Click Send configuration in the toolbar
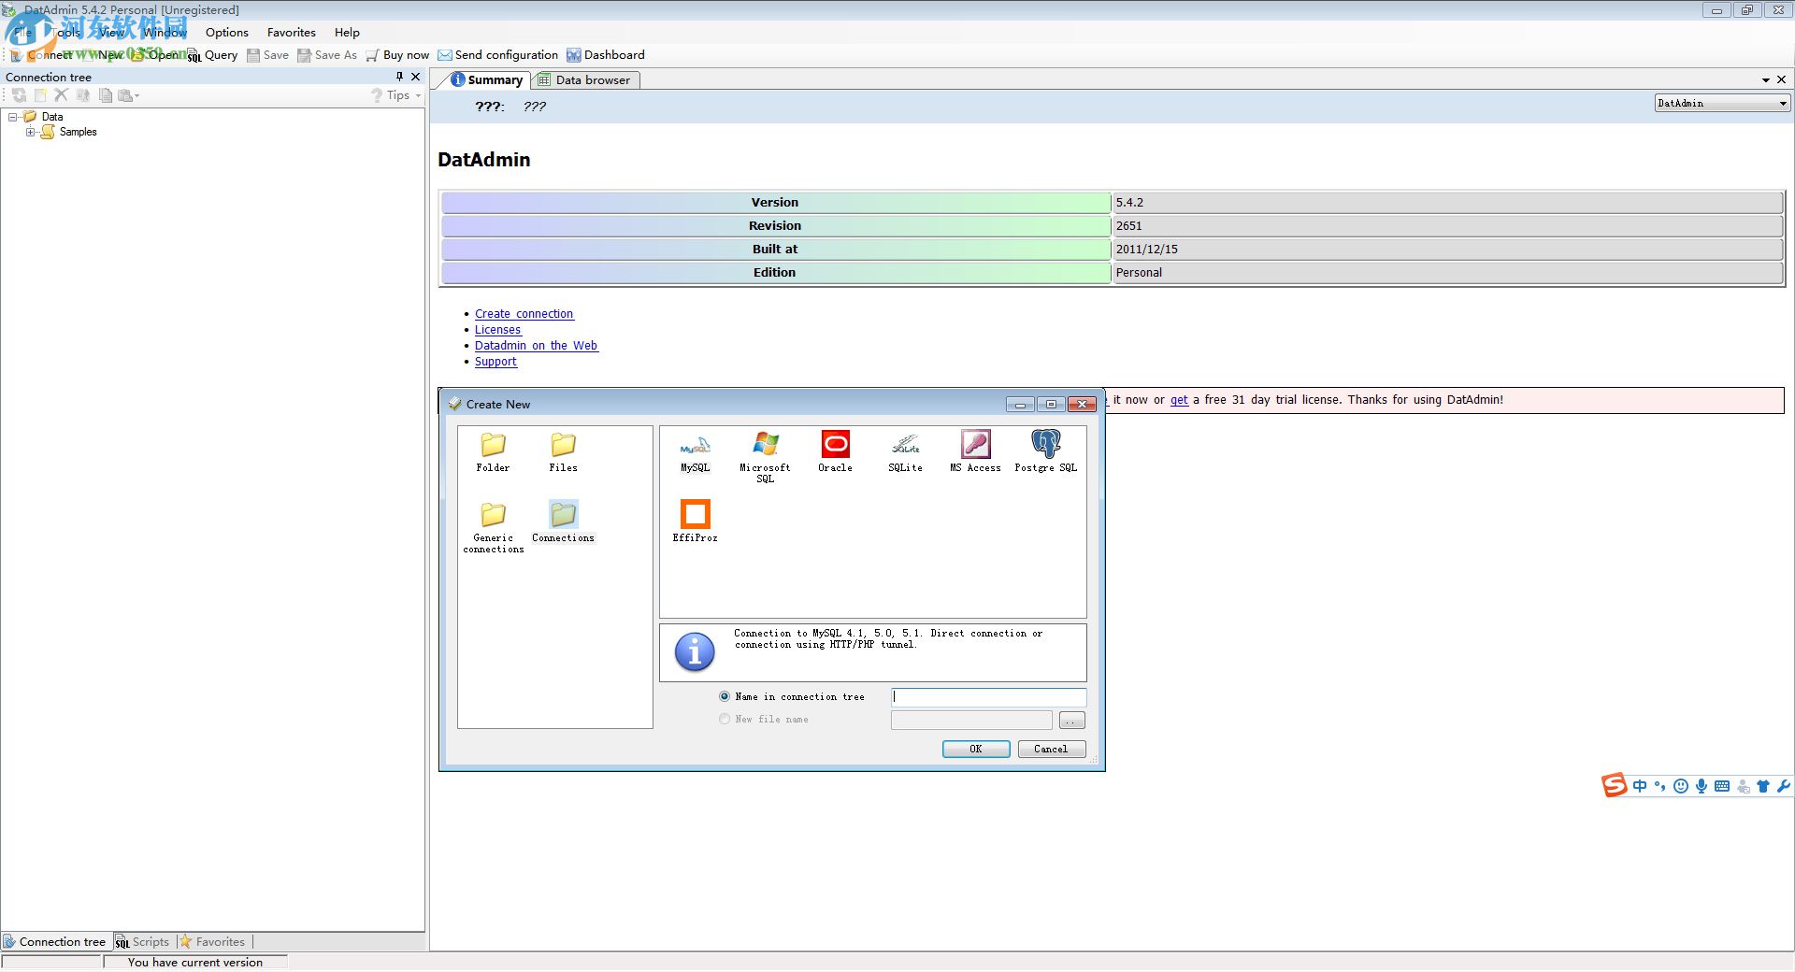The width and height of the screenshot is (1795, 972). tap(498, 55)
